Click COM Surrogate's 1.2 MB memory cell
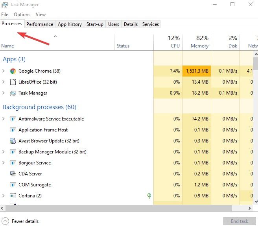258x228 pixels. (197, 185)
